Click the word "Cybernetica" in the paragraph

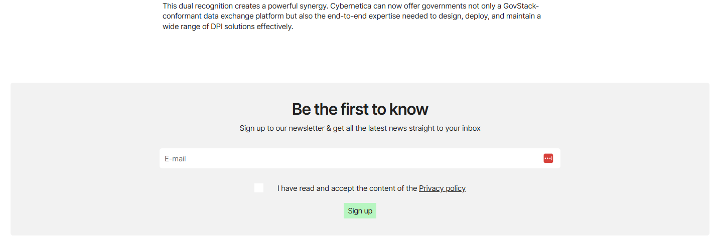click(x=350, y=6)
